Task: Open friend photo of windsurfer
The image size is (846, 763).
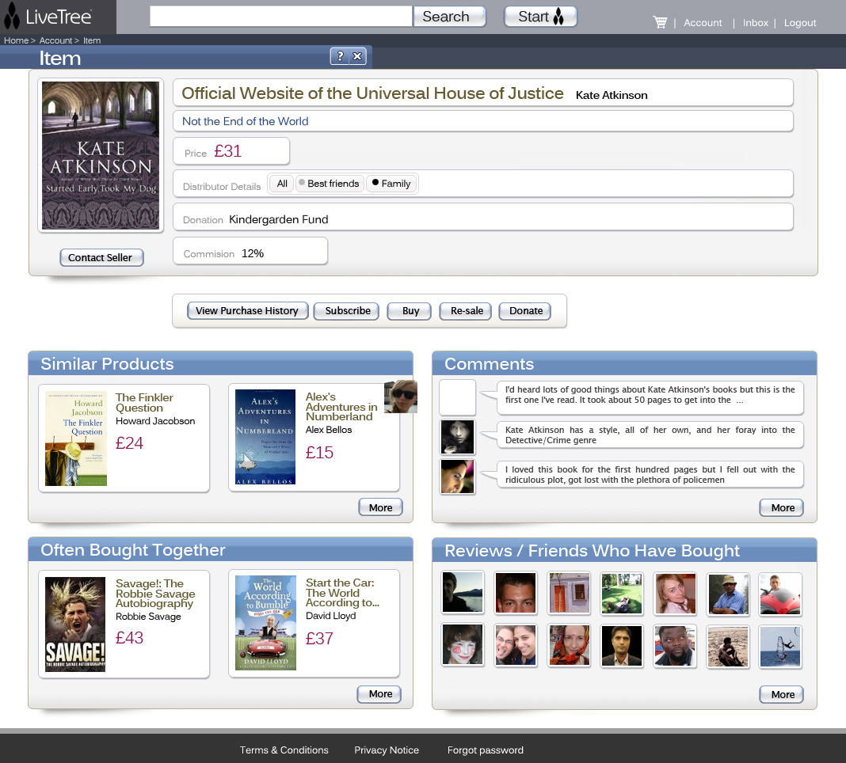Action: tap(780, 647)
